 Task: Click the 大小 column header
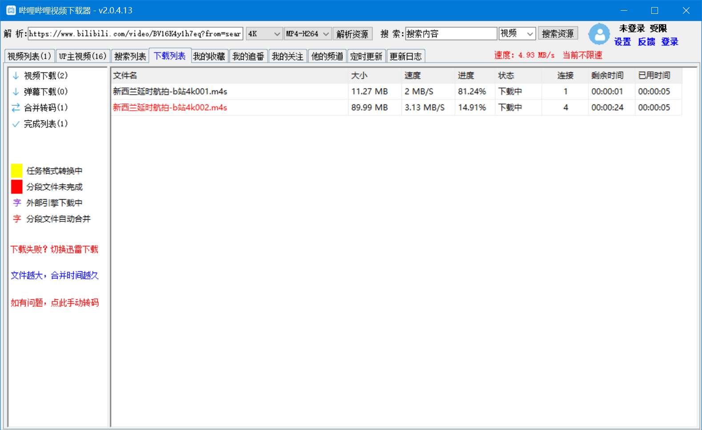[375, 76]
